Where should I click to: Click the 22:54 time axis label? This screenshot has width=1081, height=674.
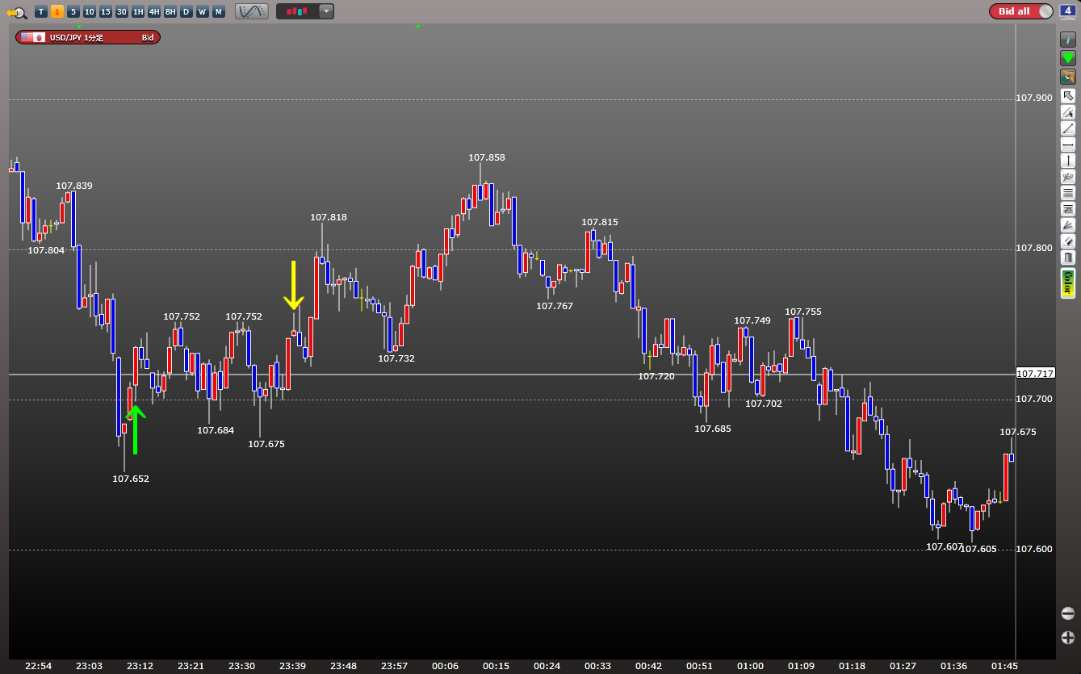click(38, 666)
